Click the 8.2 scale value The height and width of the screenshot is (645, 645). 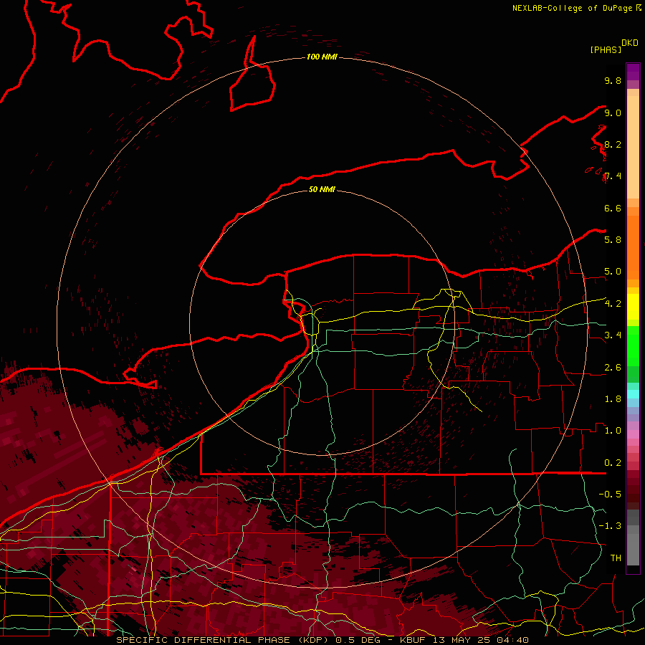613,144
